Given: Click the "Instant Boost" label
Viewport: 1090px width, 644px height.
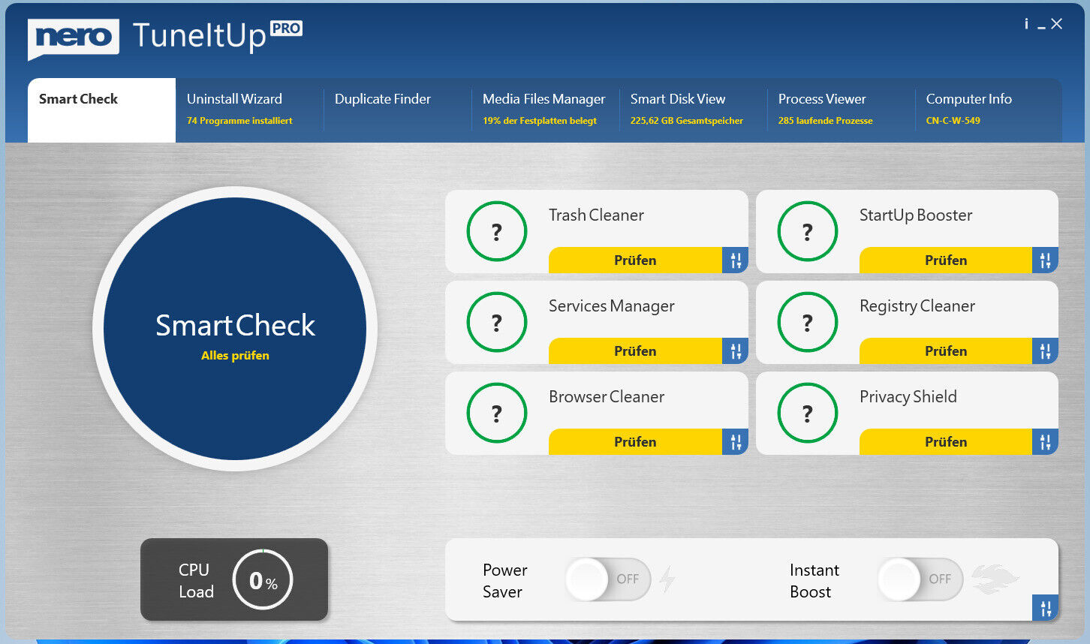Looking at the screenshot, I should point(814,581).
